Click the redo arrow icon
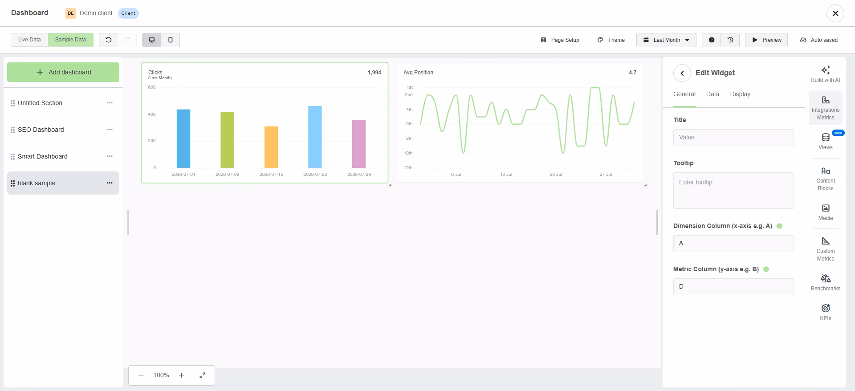The width and height of the screenshot is (855, 391). [x=127, y=40]
